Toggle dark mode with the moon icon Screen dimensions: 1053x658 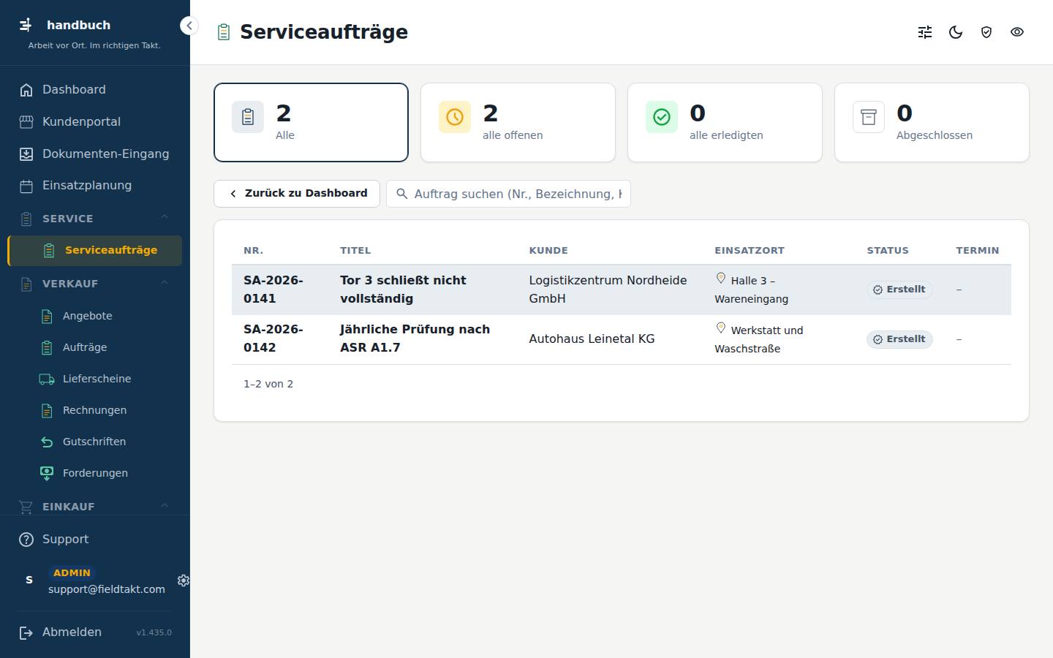[x=956, y=32]
